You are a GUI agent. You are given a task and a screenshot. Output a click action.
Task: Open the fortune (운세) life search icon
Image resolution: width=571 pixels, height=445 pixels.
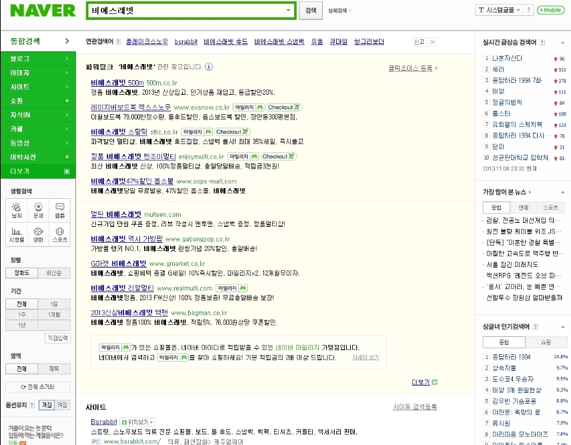(38, 210)
